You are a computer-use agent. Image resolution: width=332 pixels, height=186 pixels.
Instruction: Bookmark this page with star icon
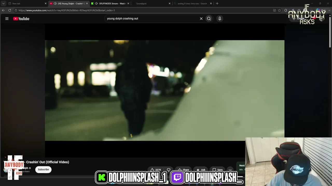click(279, 10)
